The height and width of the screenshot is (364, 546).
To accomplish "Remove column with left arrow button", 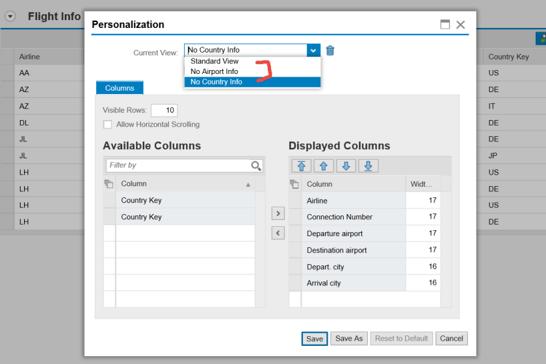I will pos(278,234).
